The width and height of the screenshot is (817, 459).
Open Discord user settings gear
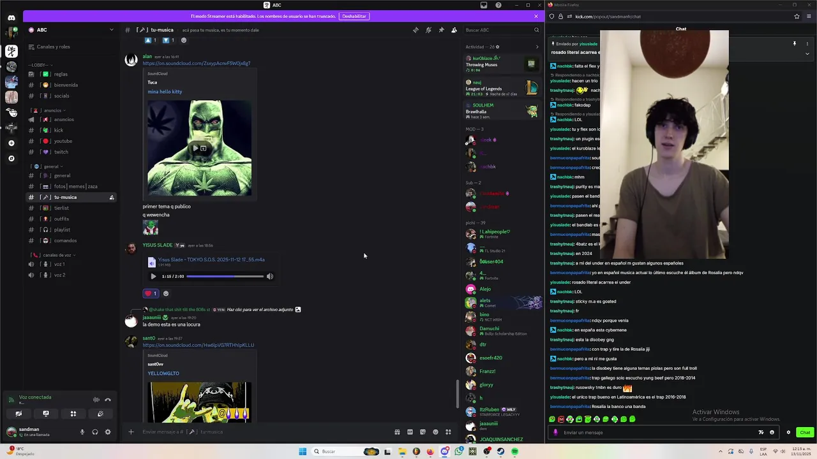(x=107, y=432)
